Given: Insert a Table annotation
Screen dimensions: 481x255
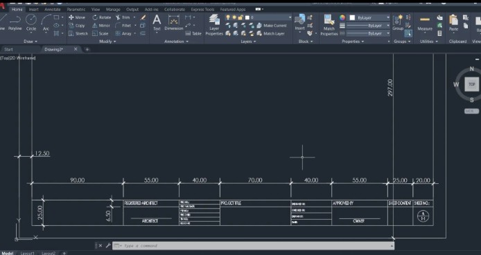Looking at the screenshot, I should (x=193, y=34).
